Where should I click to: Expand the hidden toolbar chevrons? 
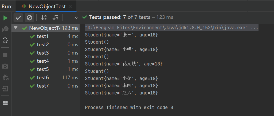pos(76,18)
